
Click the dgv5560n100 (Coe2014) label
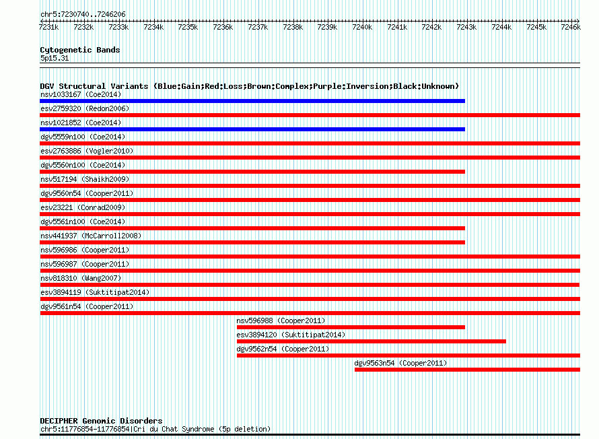[x=83, y=165]
